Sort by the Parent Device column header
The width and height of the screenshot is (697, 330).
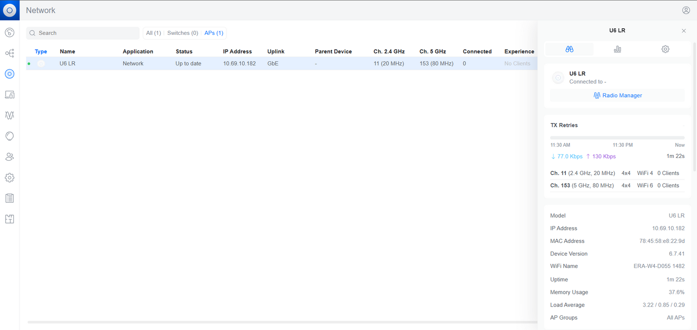tap(334, 51)
